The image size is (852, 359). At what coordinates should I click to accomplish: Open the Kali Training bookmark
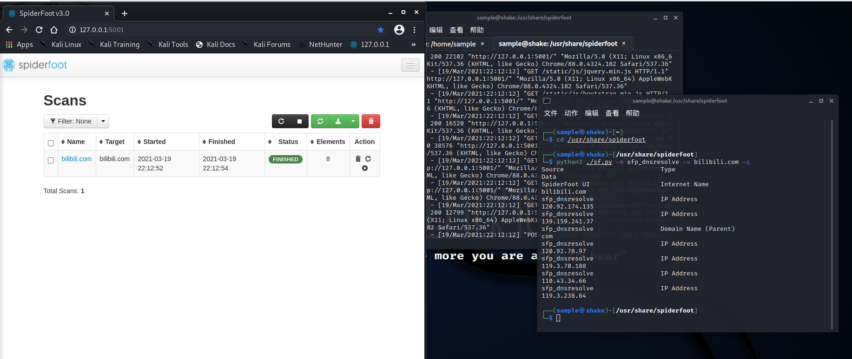[114, 45]
